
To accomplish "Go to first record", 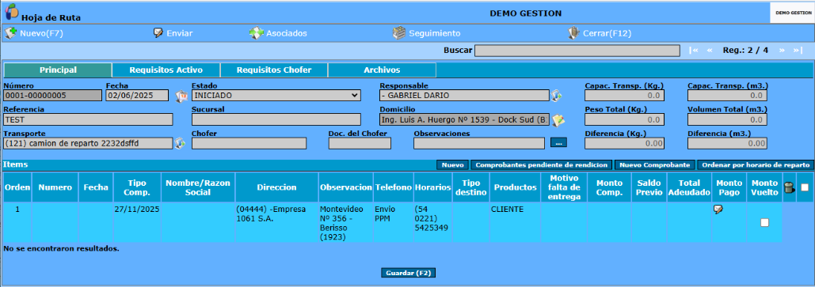I will [x=693, y=51].
